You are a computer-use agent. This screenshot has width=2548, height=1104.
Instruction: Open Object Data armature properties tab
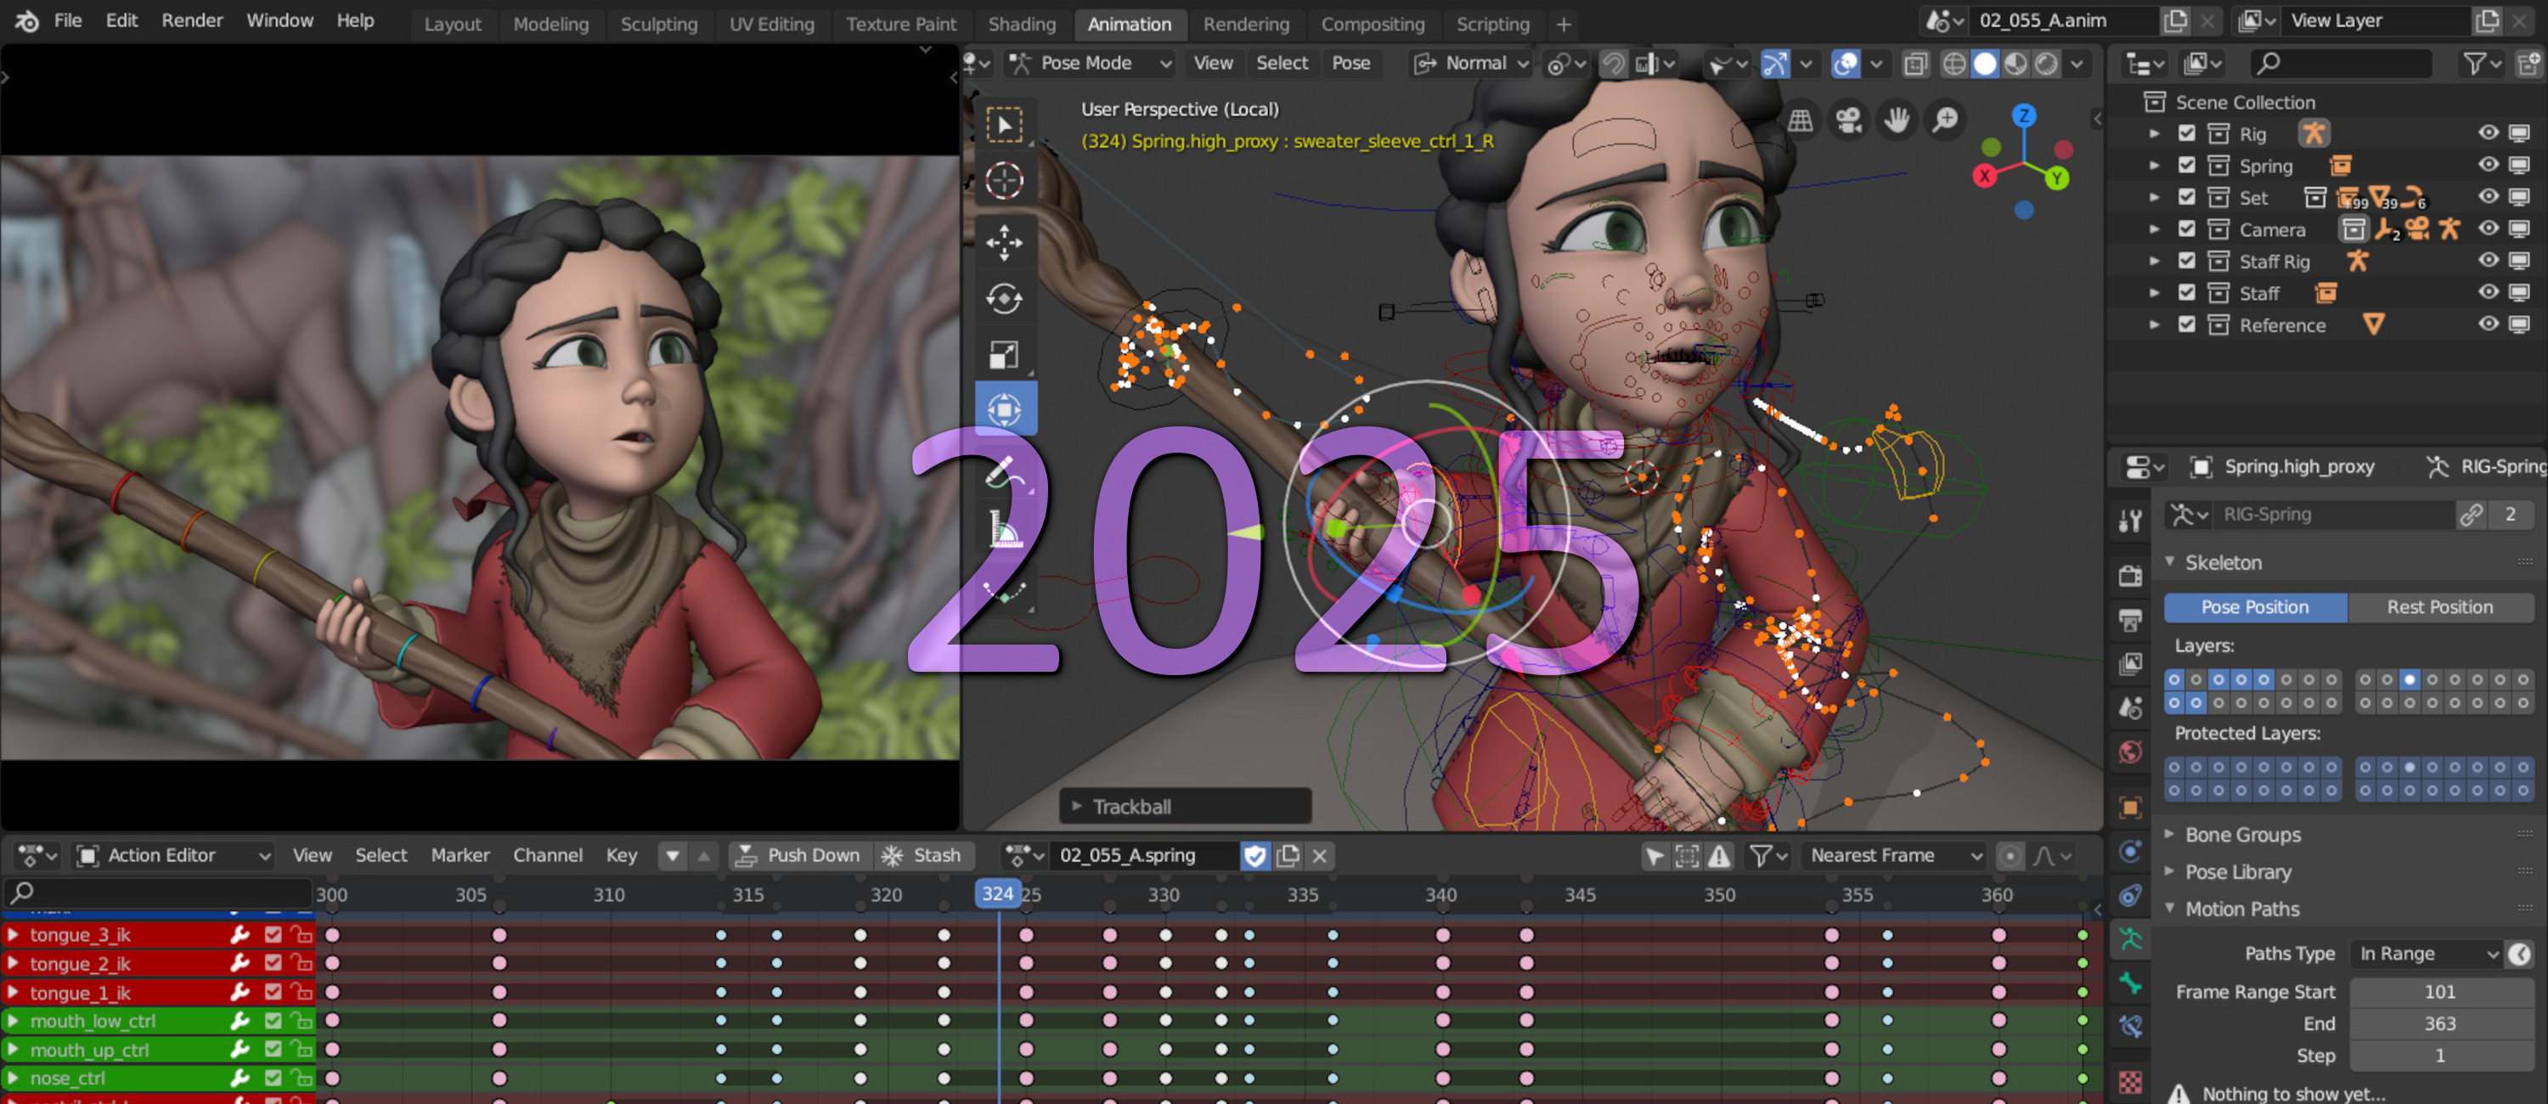[2131, 940]
